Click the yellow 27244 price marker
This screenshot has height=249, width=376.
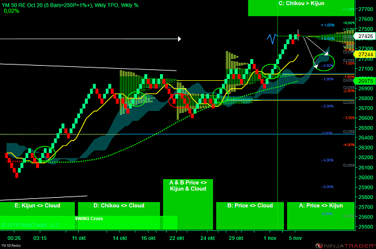365,54
